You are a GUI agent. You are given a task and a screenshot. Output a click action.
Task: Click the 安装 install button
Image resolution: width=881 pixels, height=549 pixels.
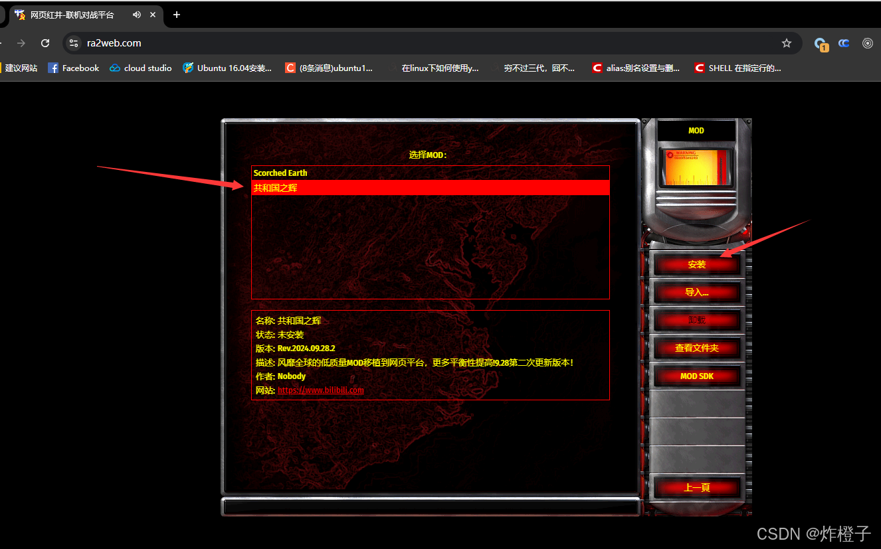pos(696,264)
